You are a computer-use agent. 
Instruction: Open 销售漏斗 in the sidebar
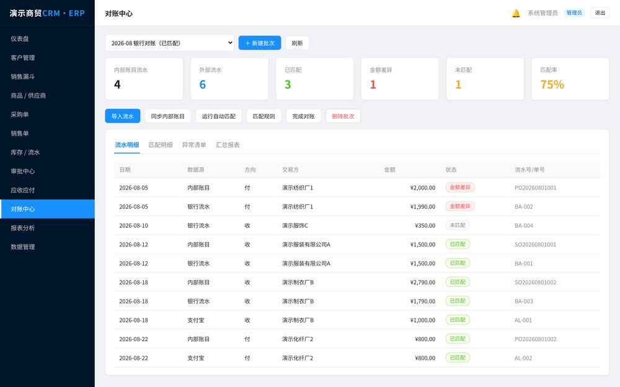(48, 77)
